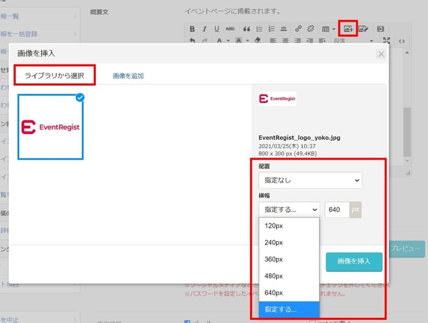Insert a blockquote using the quote icon
Image resolution: width=428 pixels, height=323 pixels.
[x=245, y=29]
